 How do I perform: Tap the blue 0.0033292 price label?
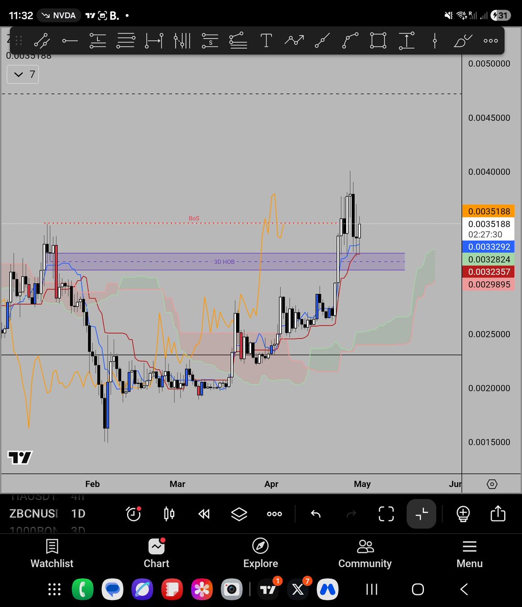tap(489, 247)
